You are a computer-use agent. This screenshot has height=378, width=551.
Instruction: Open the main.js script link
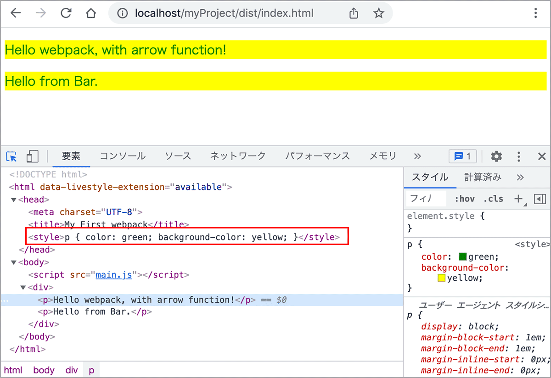(114, 275)
